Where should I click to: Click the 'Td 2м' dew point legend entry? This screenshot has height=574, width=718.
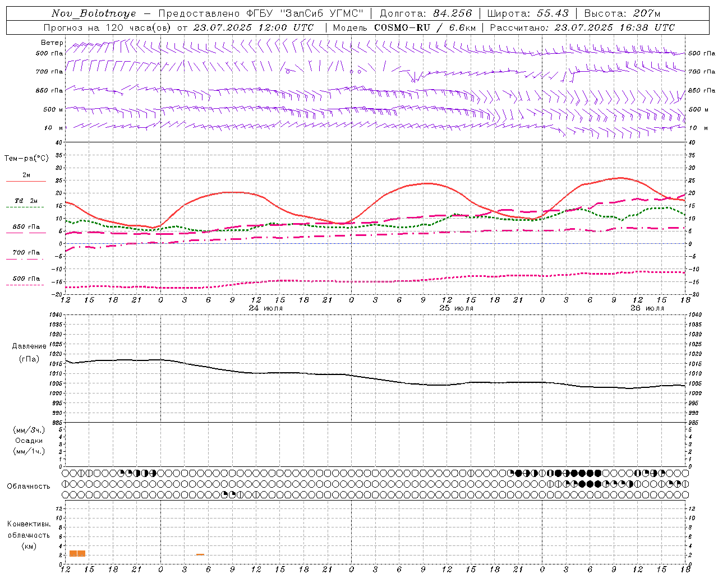26,201
